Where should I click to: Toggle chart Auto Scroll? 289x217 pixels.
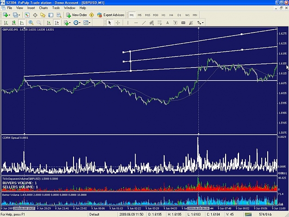[49, 23]
